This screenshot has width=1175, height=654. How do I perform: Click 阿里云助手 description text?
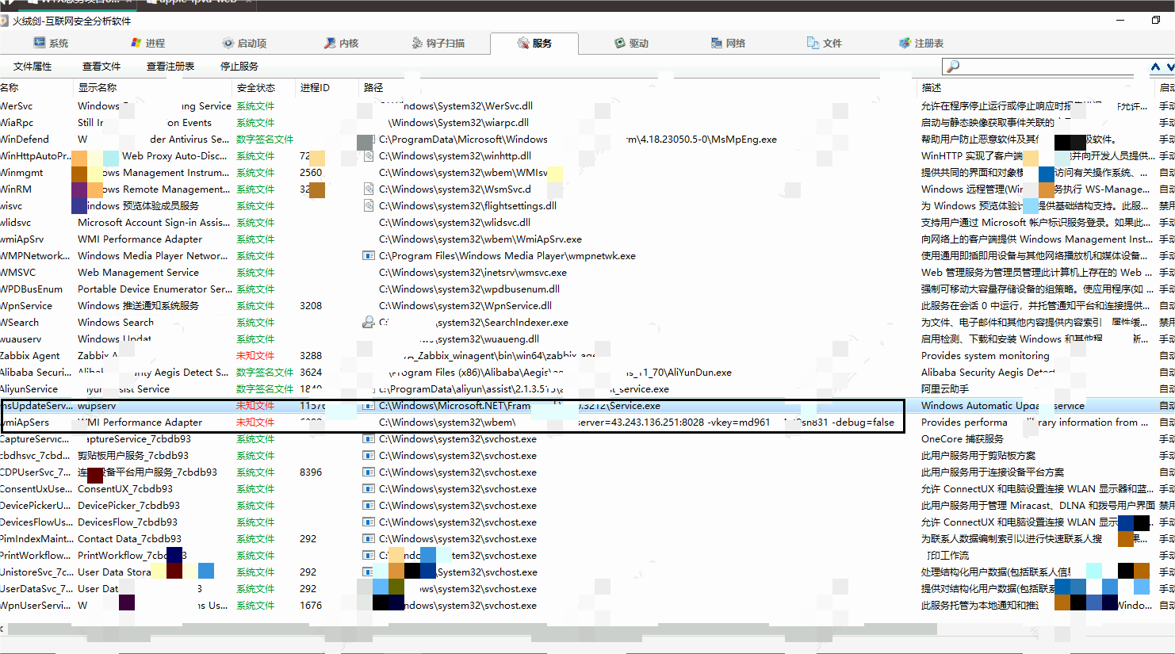[x=945, y=389]
